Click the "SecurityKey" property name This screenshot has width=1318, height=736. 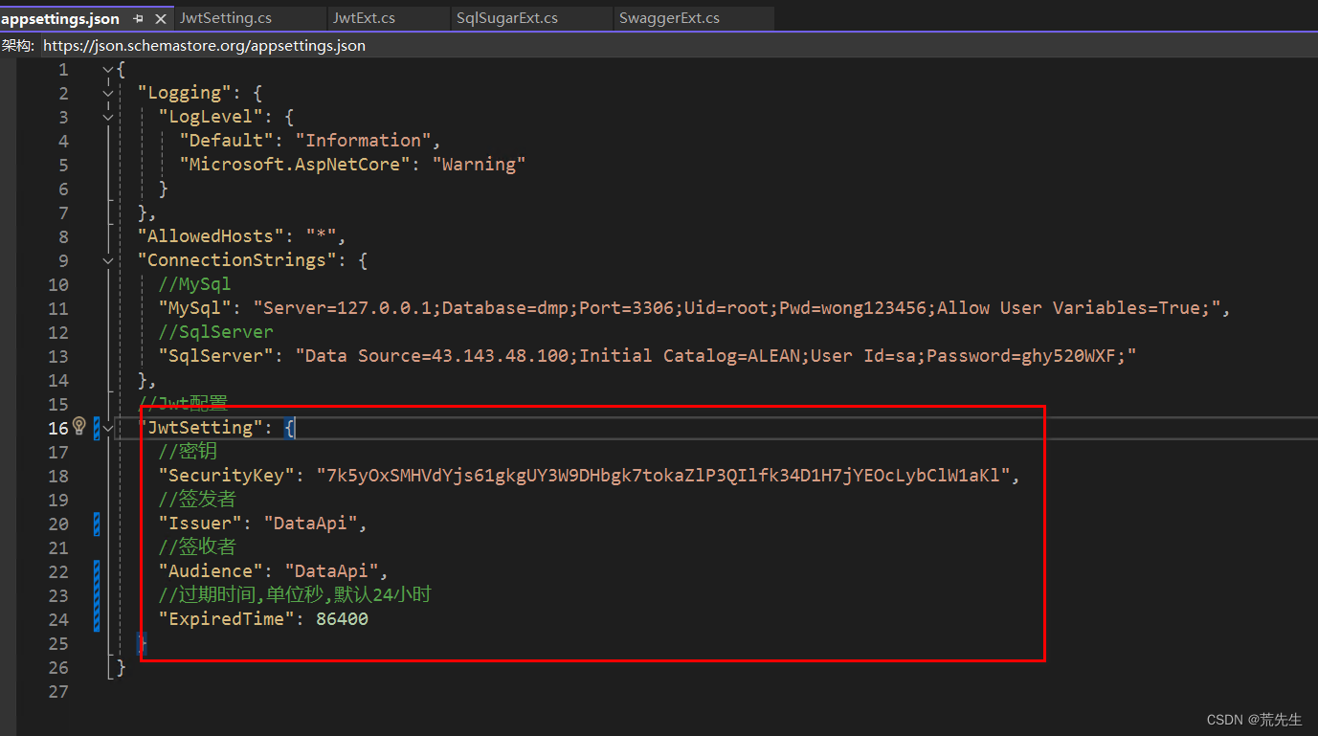pos(231,476)
